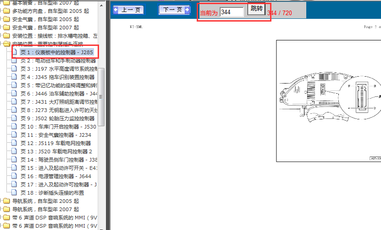The width and height of the screenshot is (381, 230).
Task: Click page icon next to 页 5 row
Action: [x=14, y=85]
